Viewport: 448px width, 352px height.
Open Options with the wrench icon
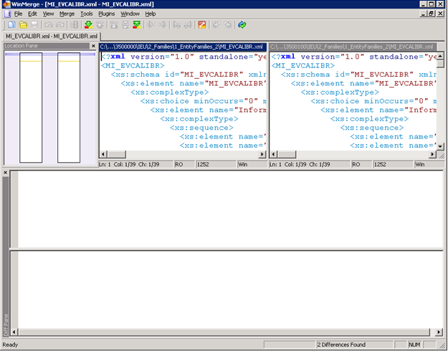click(x=202, y=25)
